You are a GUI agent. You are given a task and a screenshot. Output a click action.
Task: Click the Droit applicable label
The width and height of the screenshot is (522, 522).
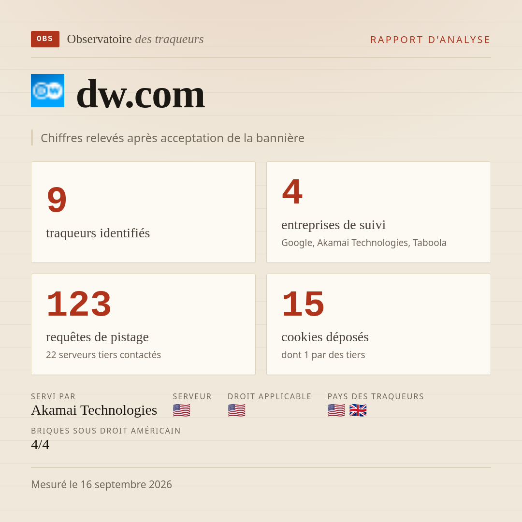coord(269,396)
